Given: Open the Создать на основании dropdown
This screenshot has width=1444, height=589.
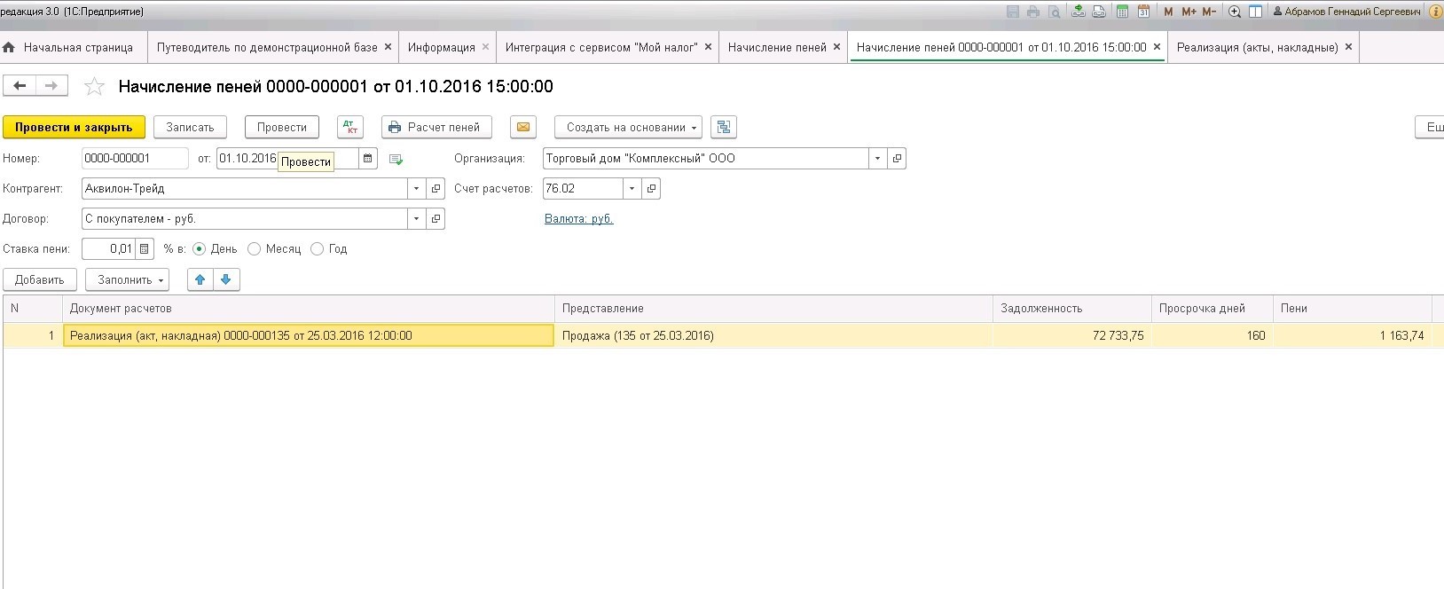Looking at the screenshot, I should point(628,127).
